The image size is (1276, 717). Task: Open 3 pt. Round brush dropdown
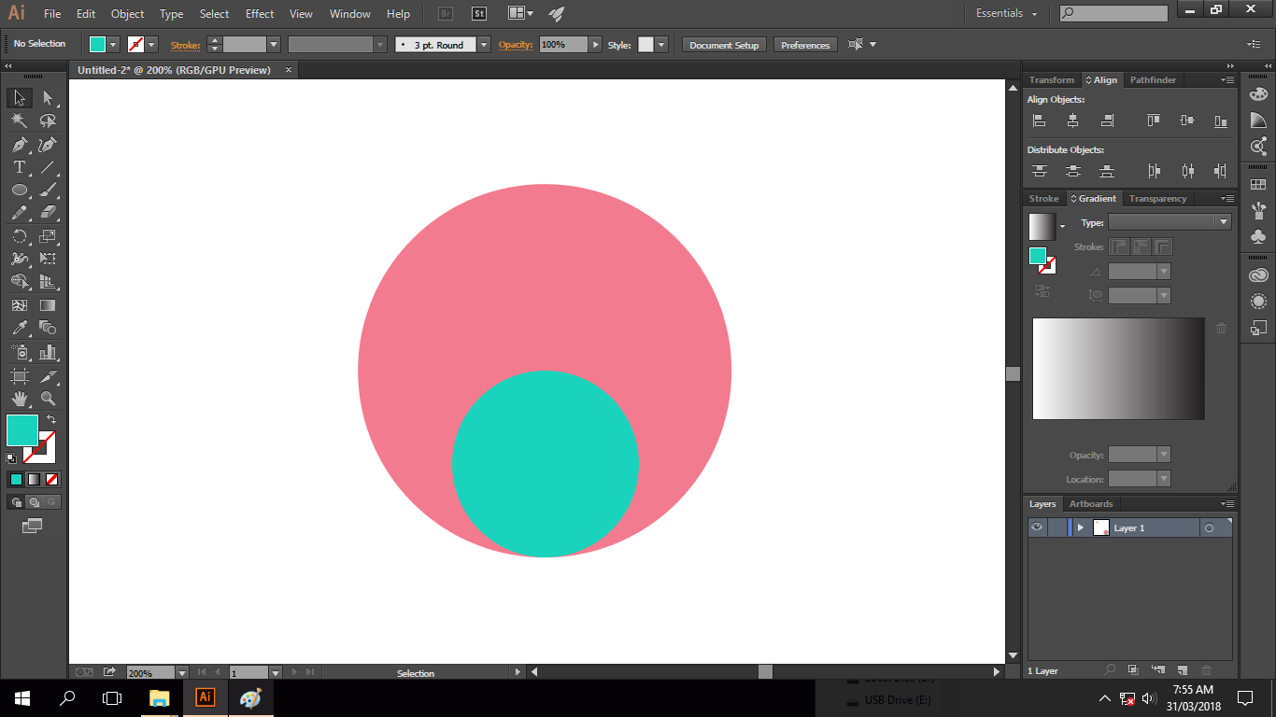483,45
